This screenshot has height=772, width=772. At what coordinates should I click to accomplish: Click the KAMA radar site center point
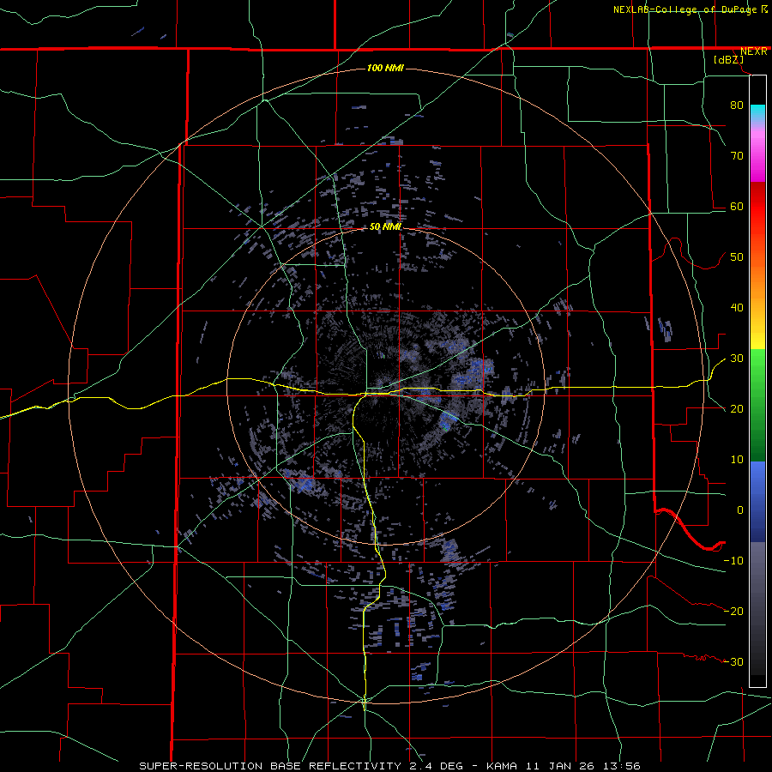pos(385,387)
